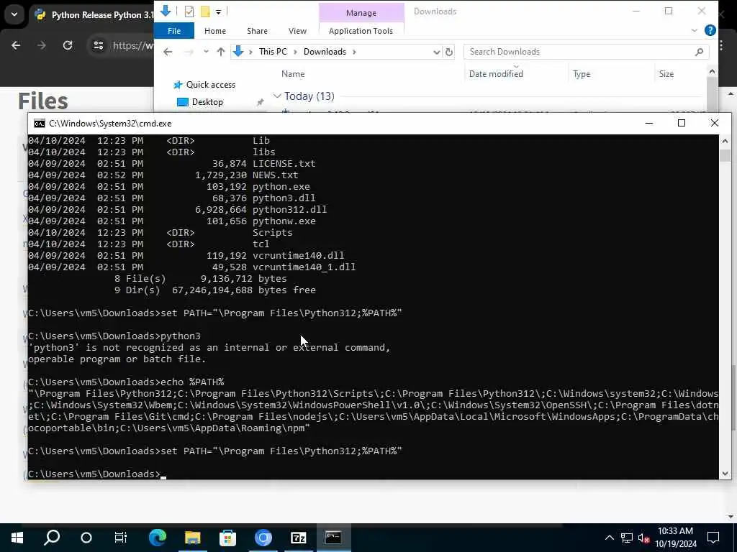Click the search magnifier icon in Explorer
Screen dimensions: 737x552
699,52
